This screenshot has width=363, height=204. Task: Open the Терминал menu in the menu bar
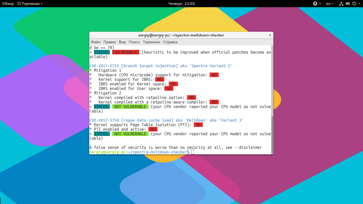pyautogui.click(x=151, y=42)
